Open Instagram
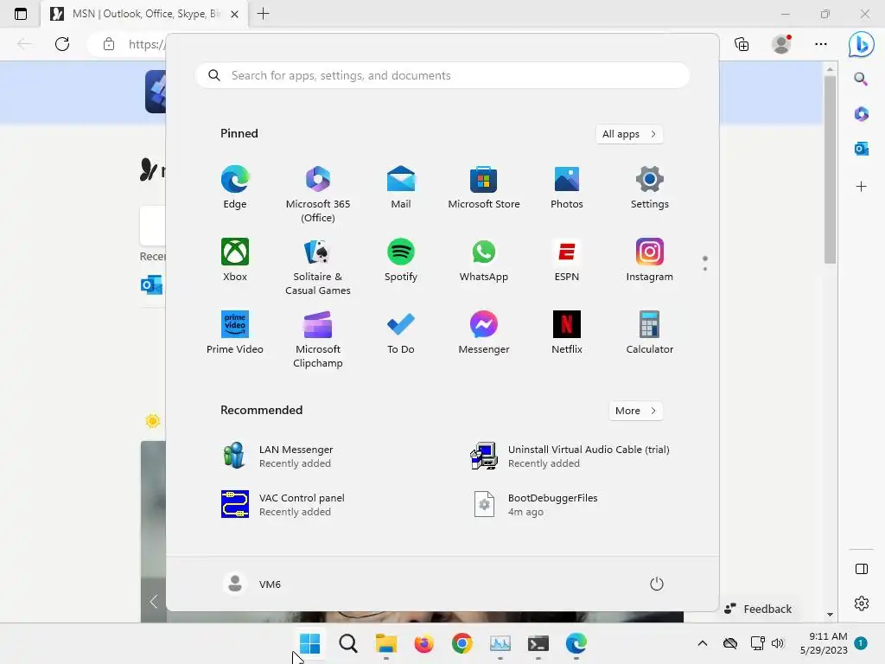Viewport: 885px width, 664px height. [x=650, y=260]
